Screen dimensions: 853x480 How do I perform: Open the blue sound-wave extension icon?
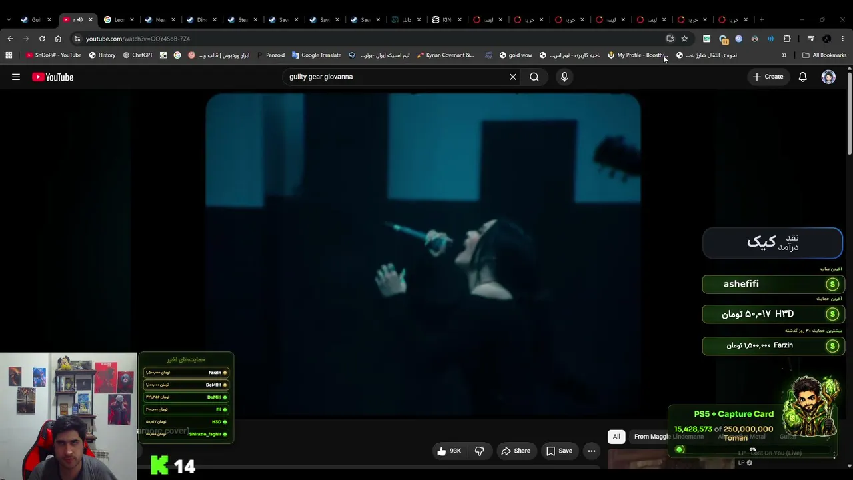click(x=770, y=39)
